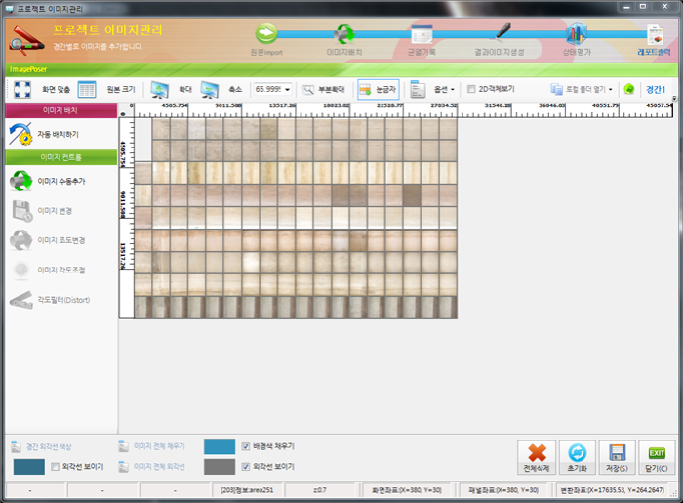683x503 pixels.
Task: Click the 프로젝트 이미지관리 title bar icon
Action: (9, 9)
